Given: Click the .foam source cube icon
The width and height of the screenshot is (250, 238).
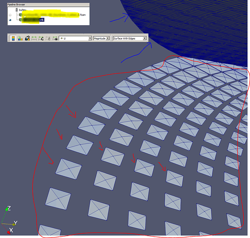Looking at the screenshot, I should pos(21,15).
